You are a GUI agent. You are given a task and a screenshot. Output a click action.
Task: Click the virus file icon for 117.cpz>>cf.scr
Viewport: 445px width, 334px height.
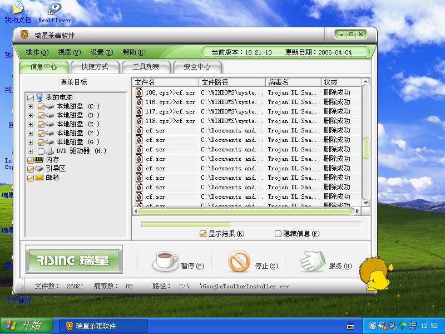point(139,111)
